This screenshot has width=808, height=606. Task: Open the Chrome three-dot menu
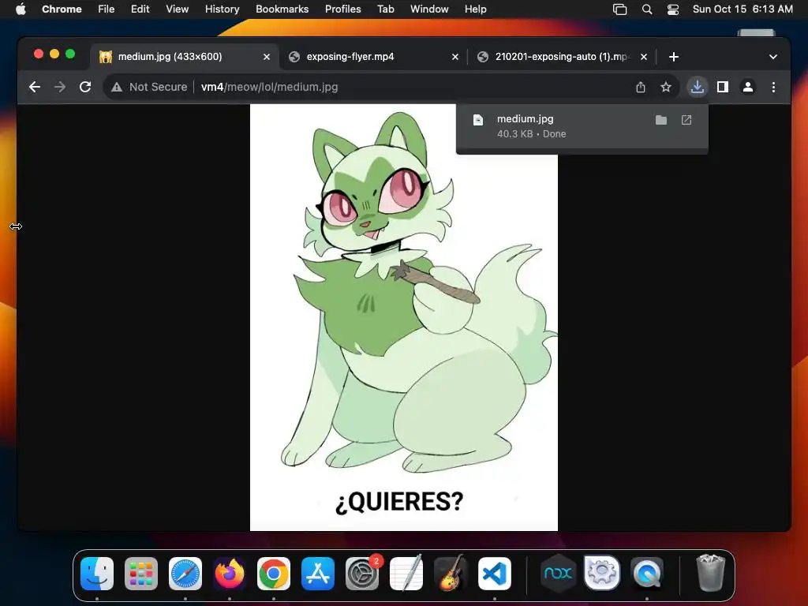(773, 87)
